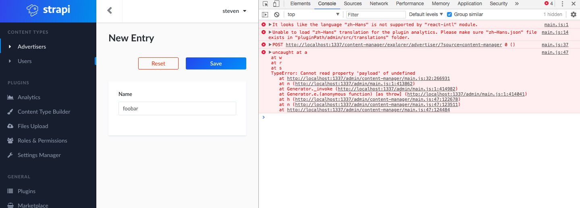Open the Default levels dropdown
Image resolution: width=580 pixels, height=208 pixels.
[426, 14]
